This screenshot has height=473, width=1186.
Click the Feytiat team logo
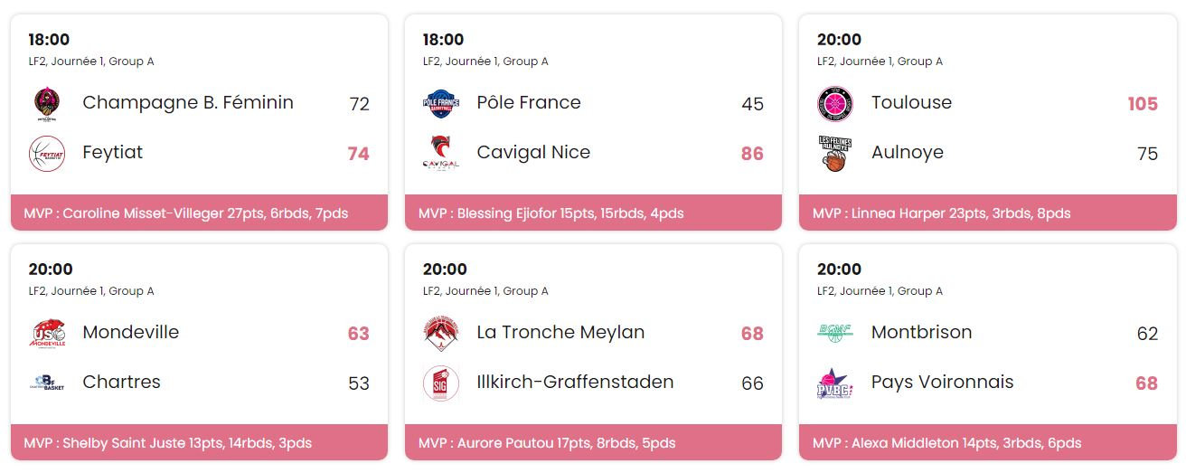47,154
